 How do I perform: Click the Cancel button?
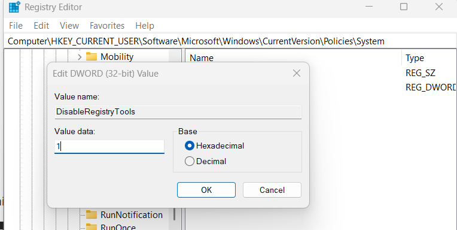click(272, 190)
